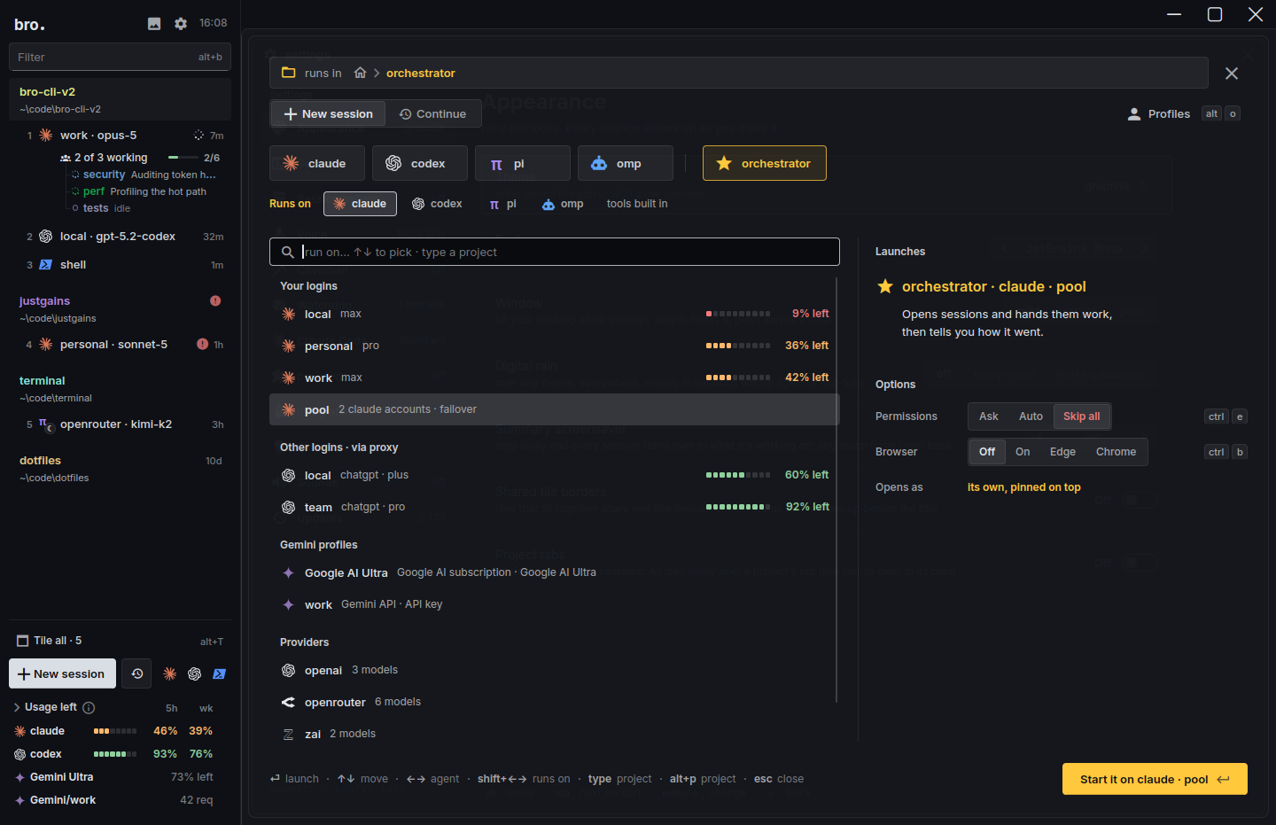Viewport: 1276px width, 825px height.
Task: Click Start it on claude · pool
Action: pyautogui.click(x=1155, y=779)
